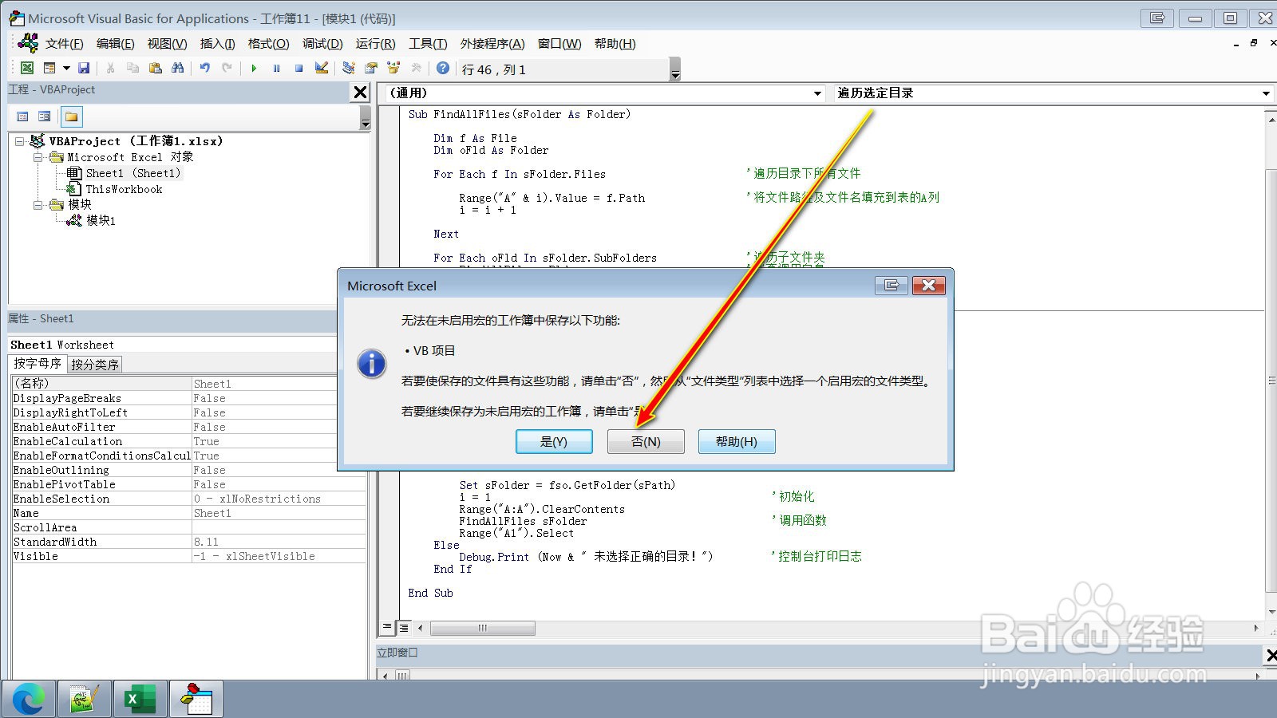Click the EnableCalculation property value True
The width and height of the screenshot is (1277, 718).
pyautogui.click(x=264, y=441)
